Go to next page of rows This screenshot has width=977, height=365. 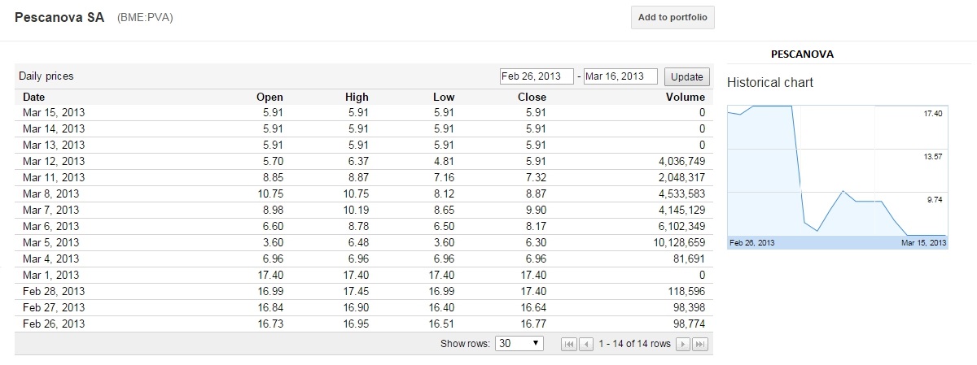684,344
